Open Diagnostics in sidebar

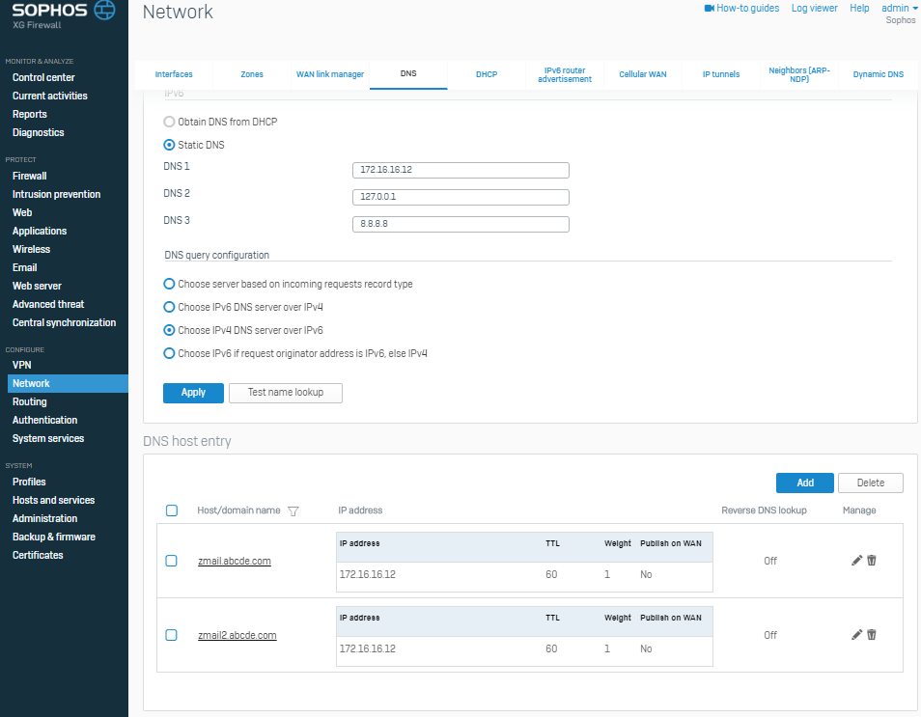click(x=39, y=133)
